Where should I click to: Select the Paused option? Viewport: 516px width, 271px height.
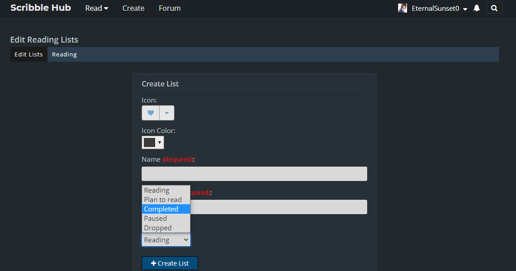pos(155,219)
